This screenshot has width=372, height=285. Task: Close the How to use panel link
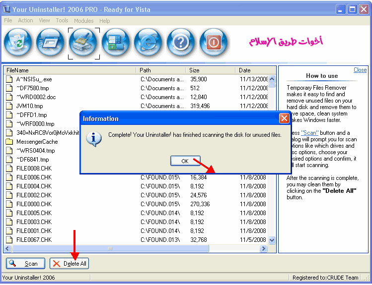(360, 70)
